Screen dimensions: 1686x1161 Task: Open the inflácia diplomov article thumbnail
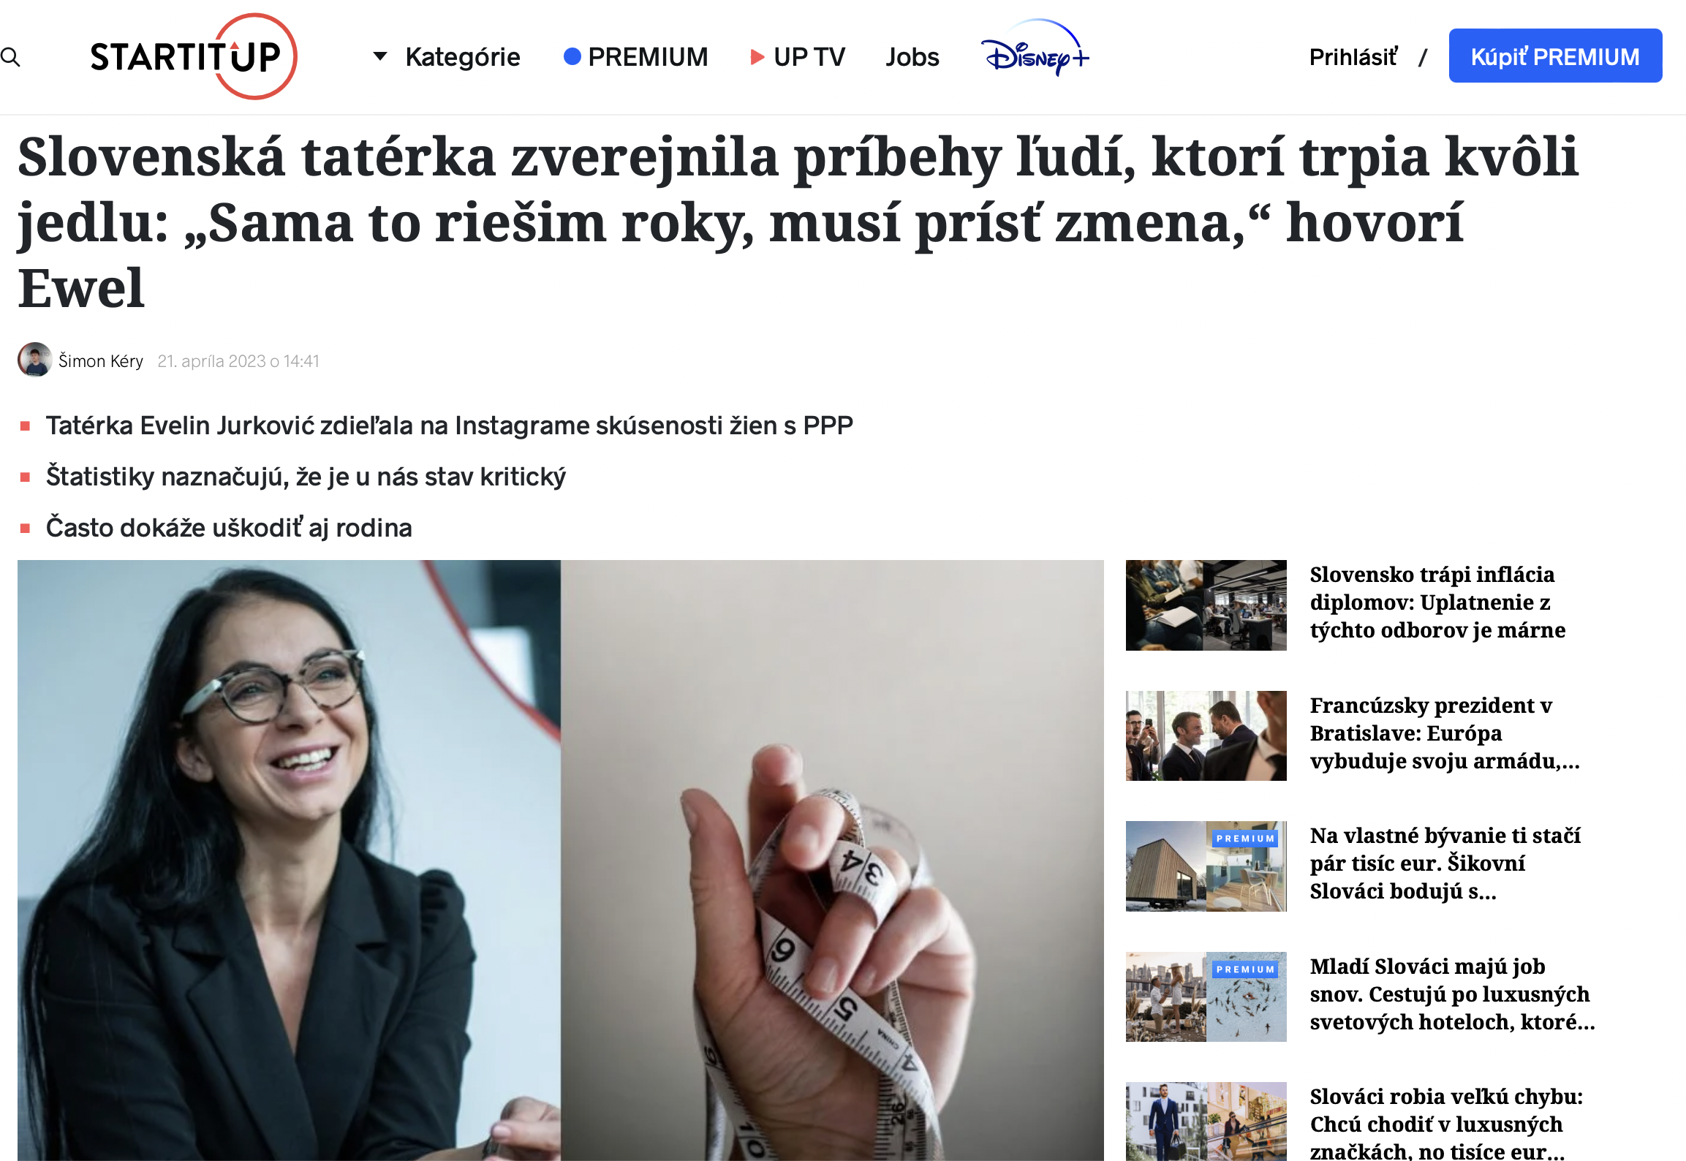click(x=1206, y=605)
